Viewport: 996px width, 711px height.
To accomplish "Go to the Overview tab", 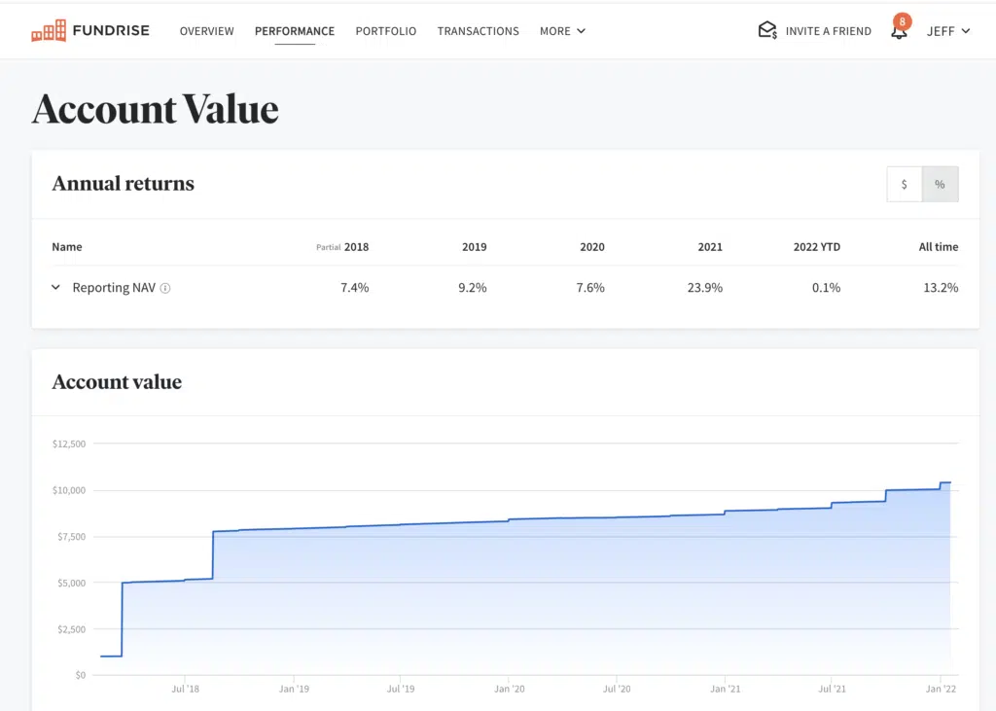I will coord(206,31).
